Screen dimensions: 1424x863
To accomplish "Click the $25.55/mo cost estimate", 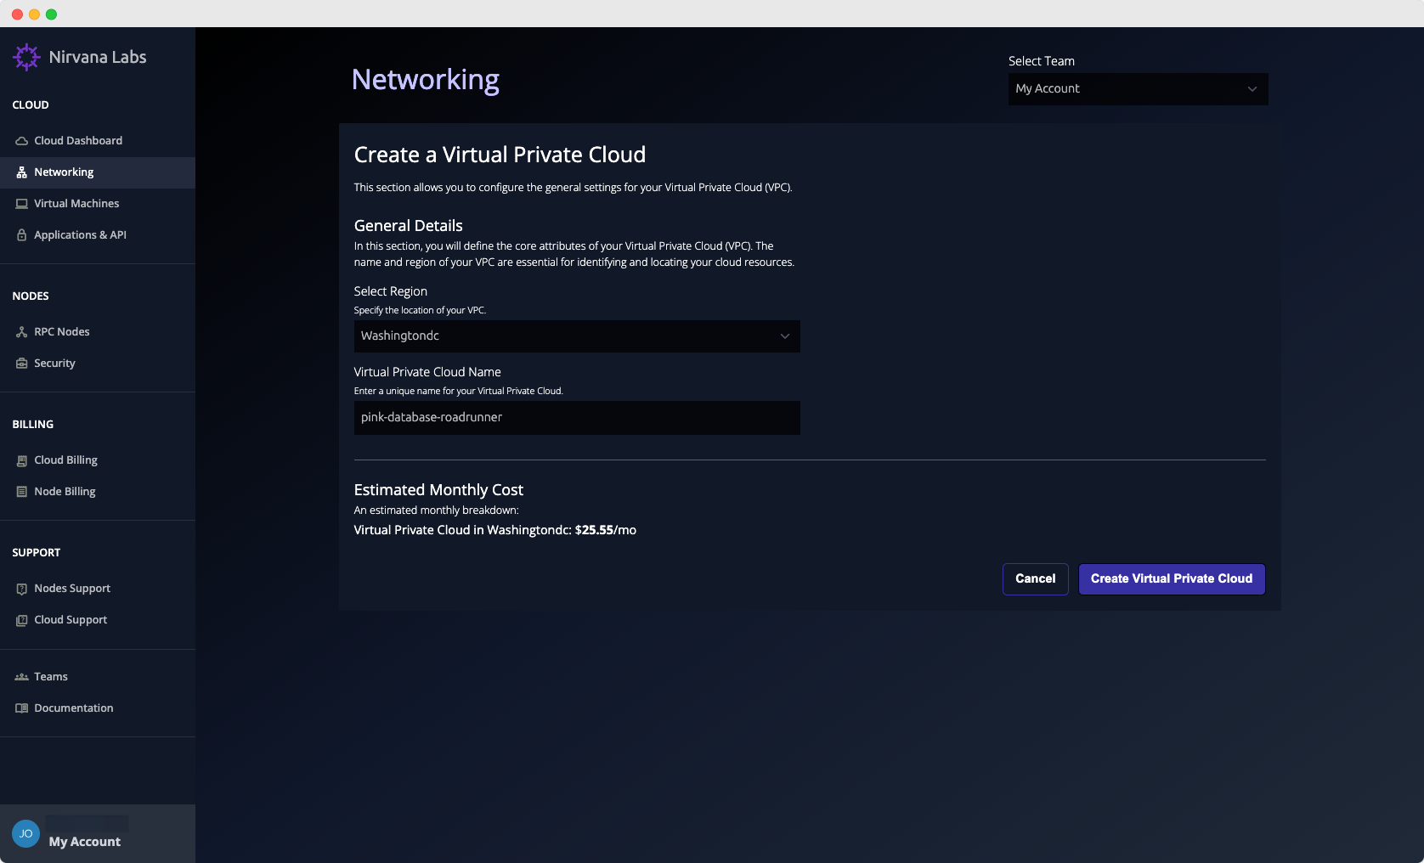I will 606,530.
